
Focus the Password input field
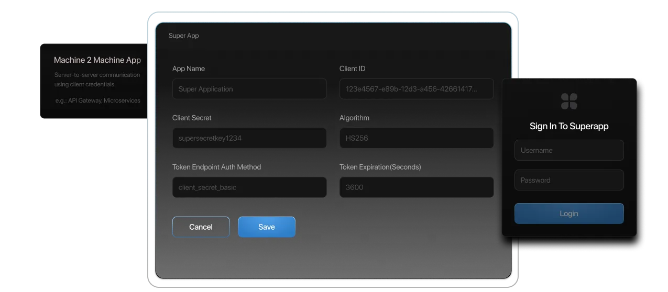click(568, 180)
